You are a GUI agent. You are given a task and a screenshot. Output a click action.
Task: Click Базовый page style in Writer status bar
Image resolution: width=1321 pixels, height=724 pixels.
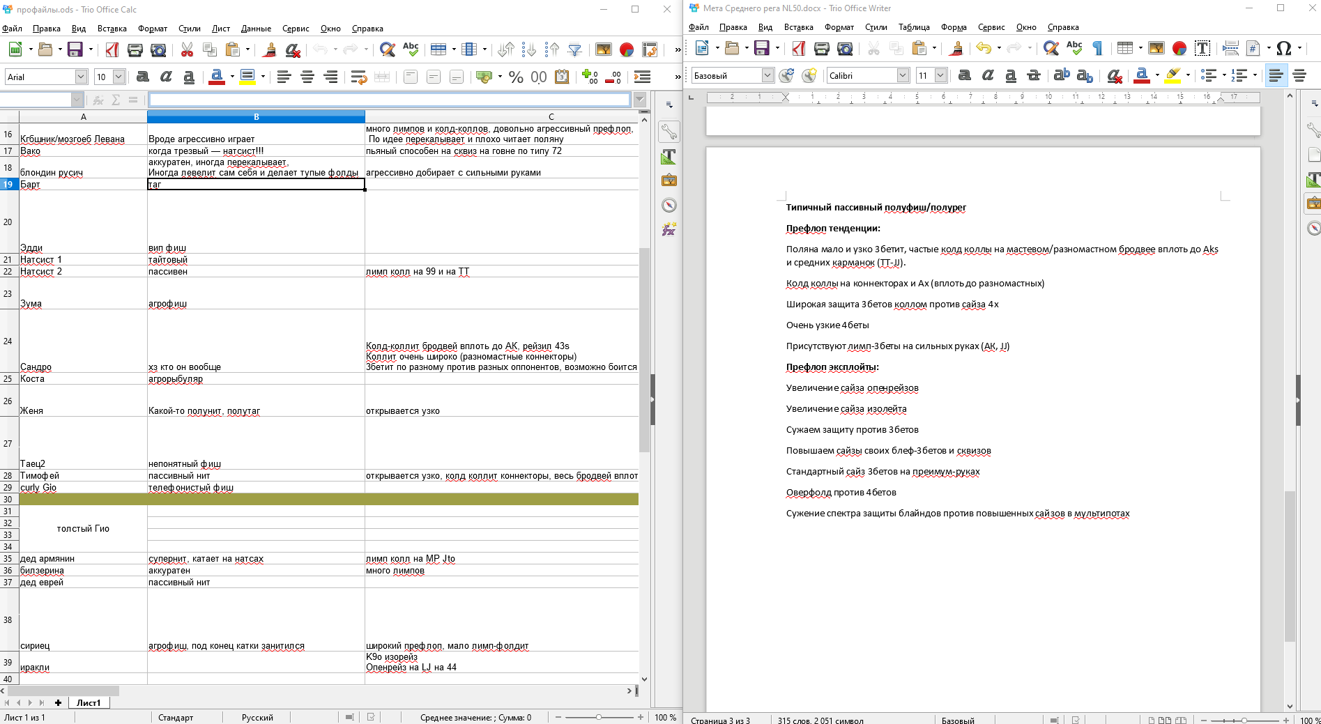tap(958, 720)
